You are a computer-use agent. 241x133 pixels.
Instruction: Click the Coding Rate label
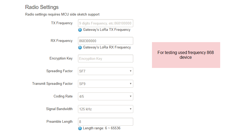point(63,96)
